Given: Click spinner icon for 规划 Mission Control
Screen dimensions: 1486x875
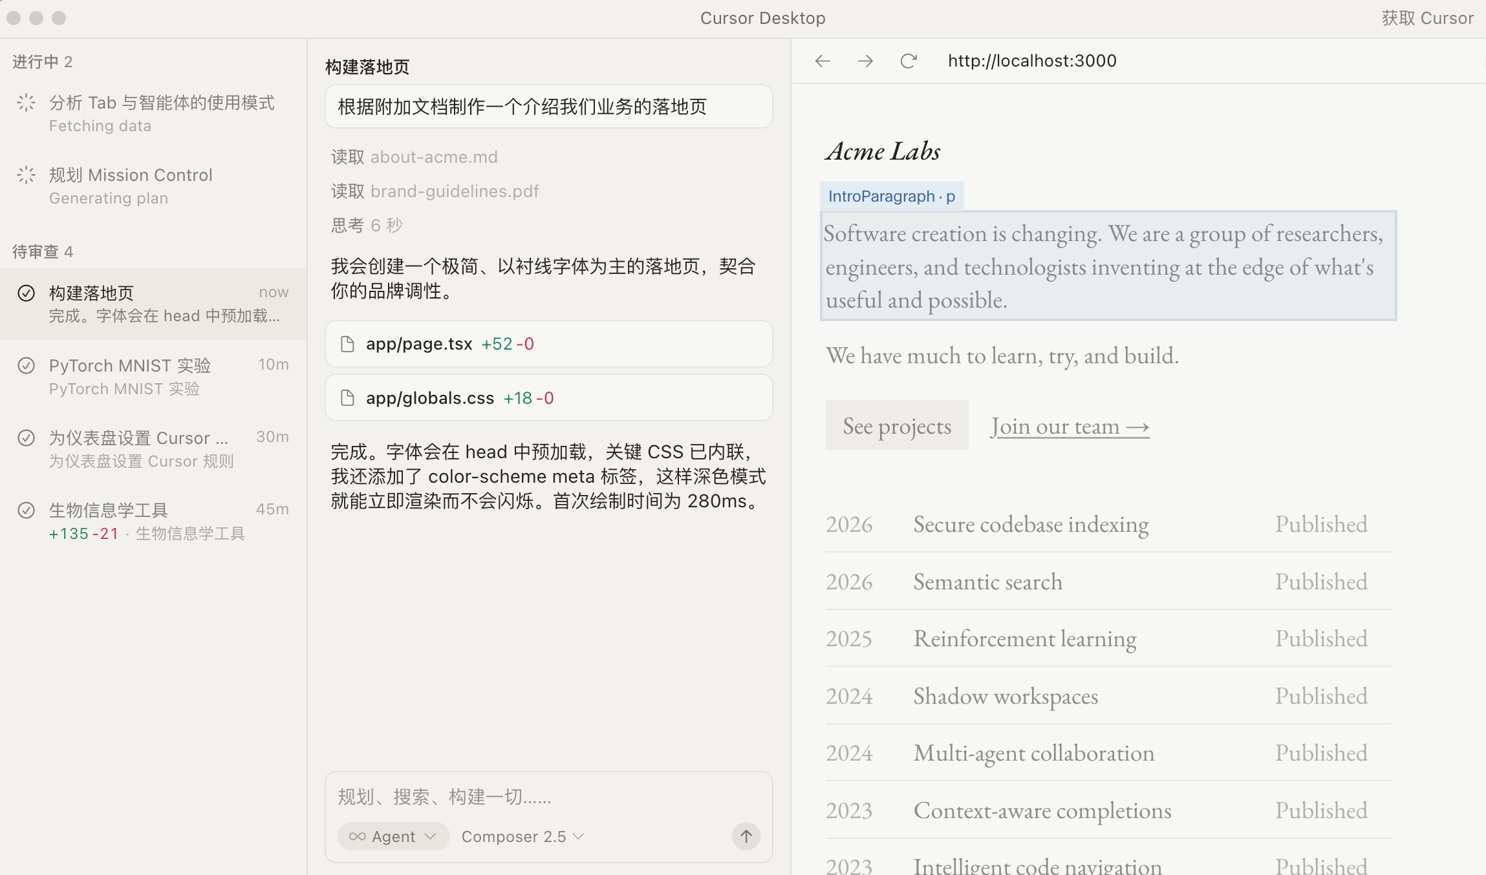Looking at the screenshot, I should (x=26, y=175).
